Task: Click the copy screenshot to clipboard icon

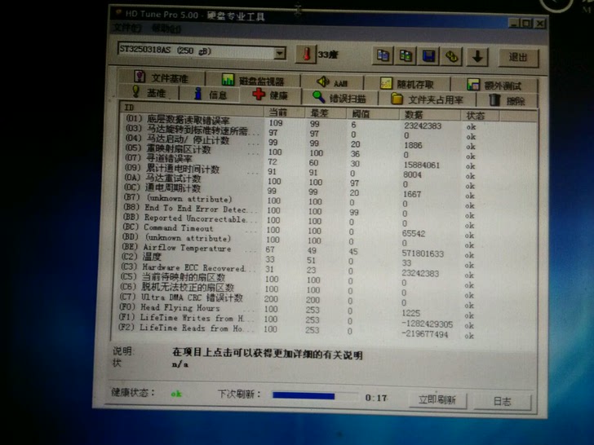Action: coord(406,56)
